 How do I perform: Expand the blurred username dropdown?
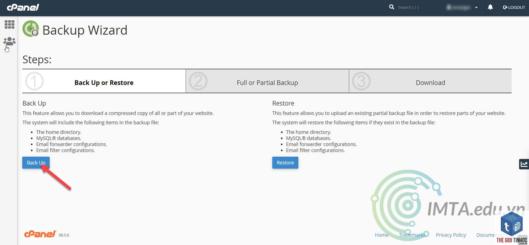click(x=462, y=7)
